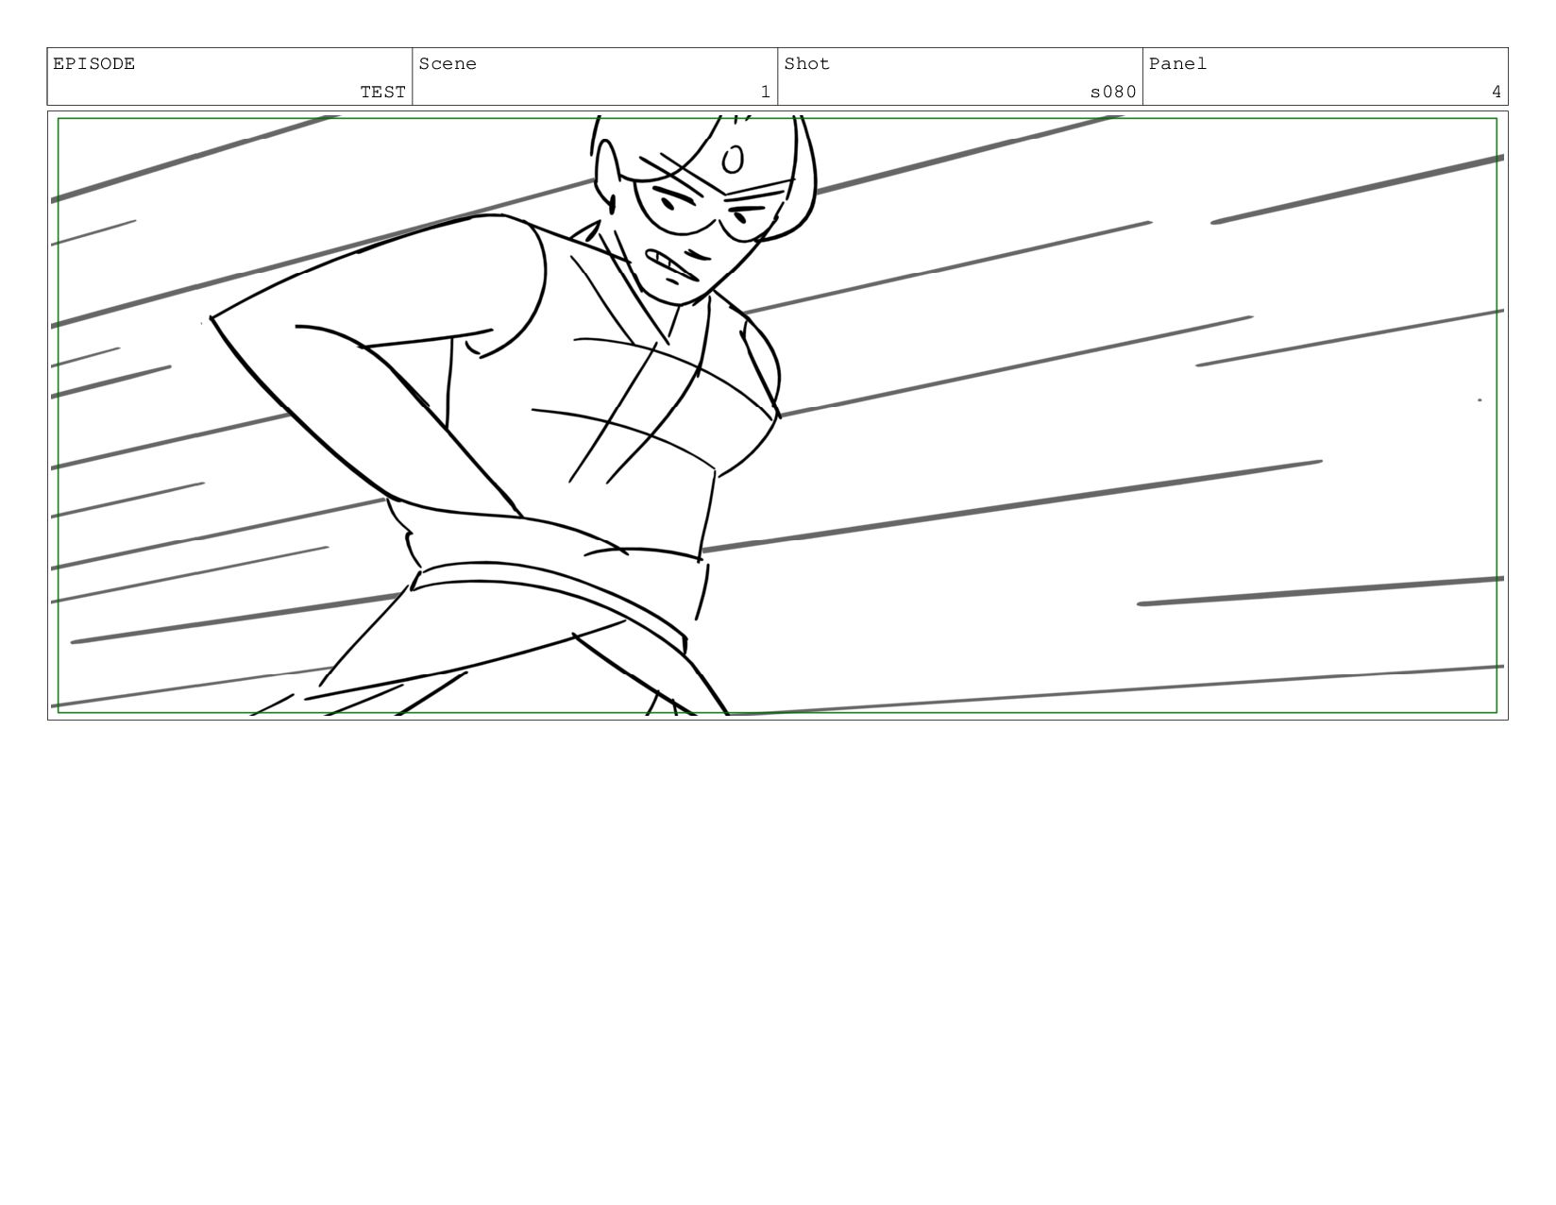Click the Shot header label
1556x1205 pixels.
click(807, 64)
